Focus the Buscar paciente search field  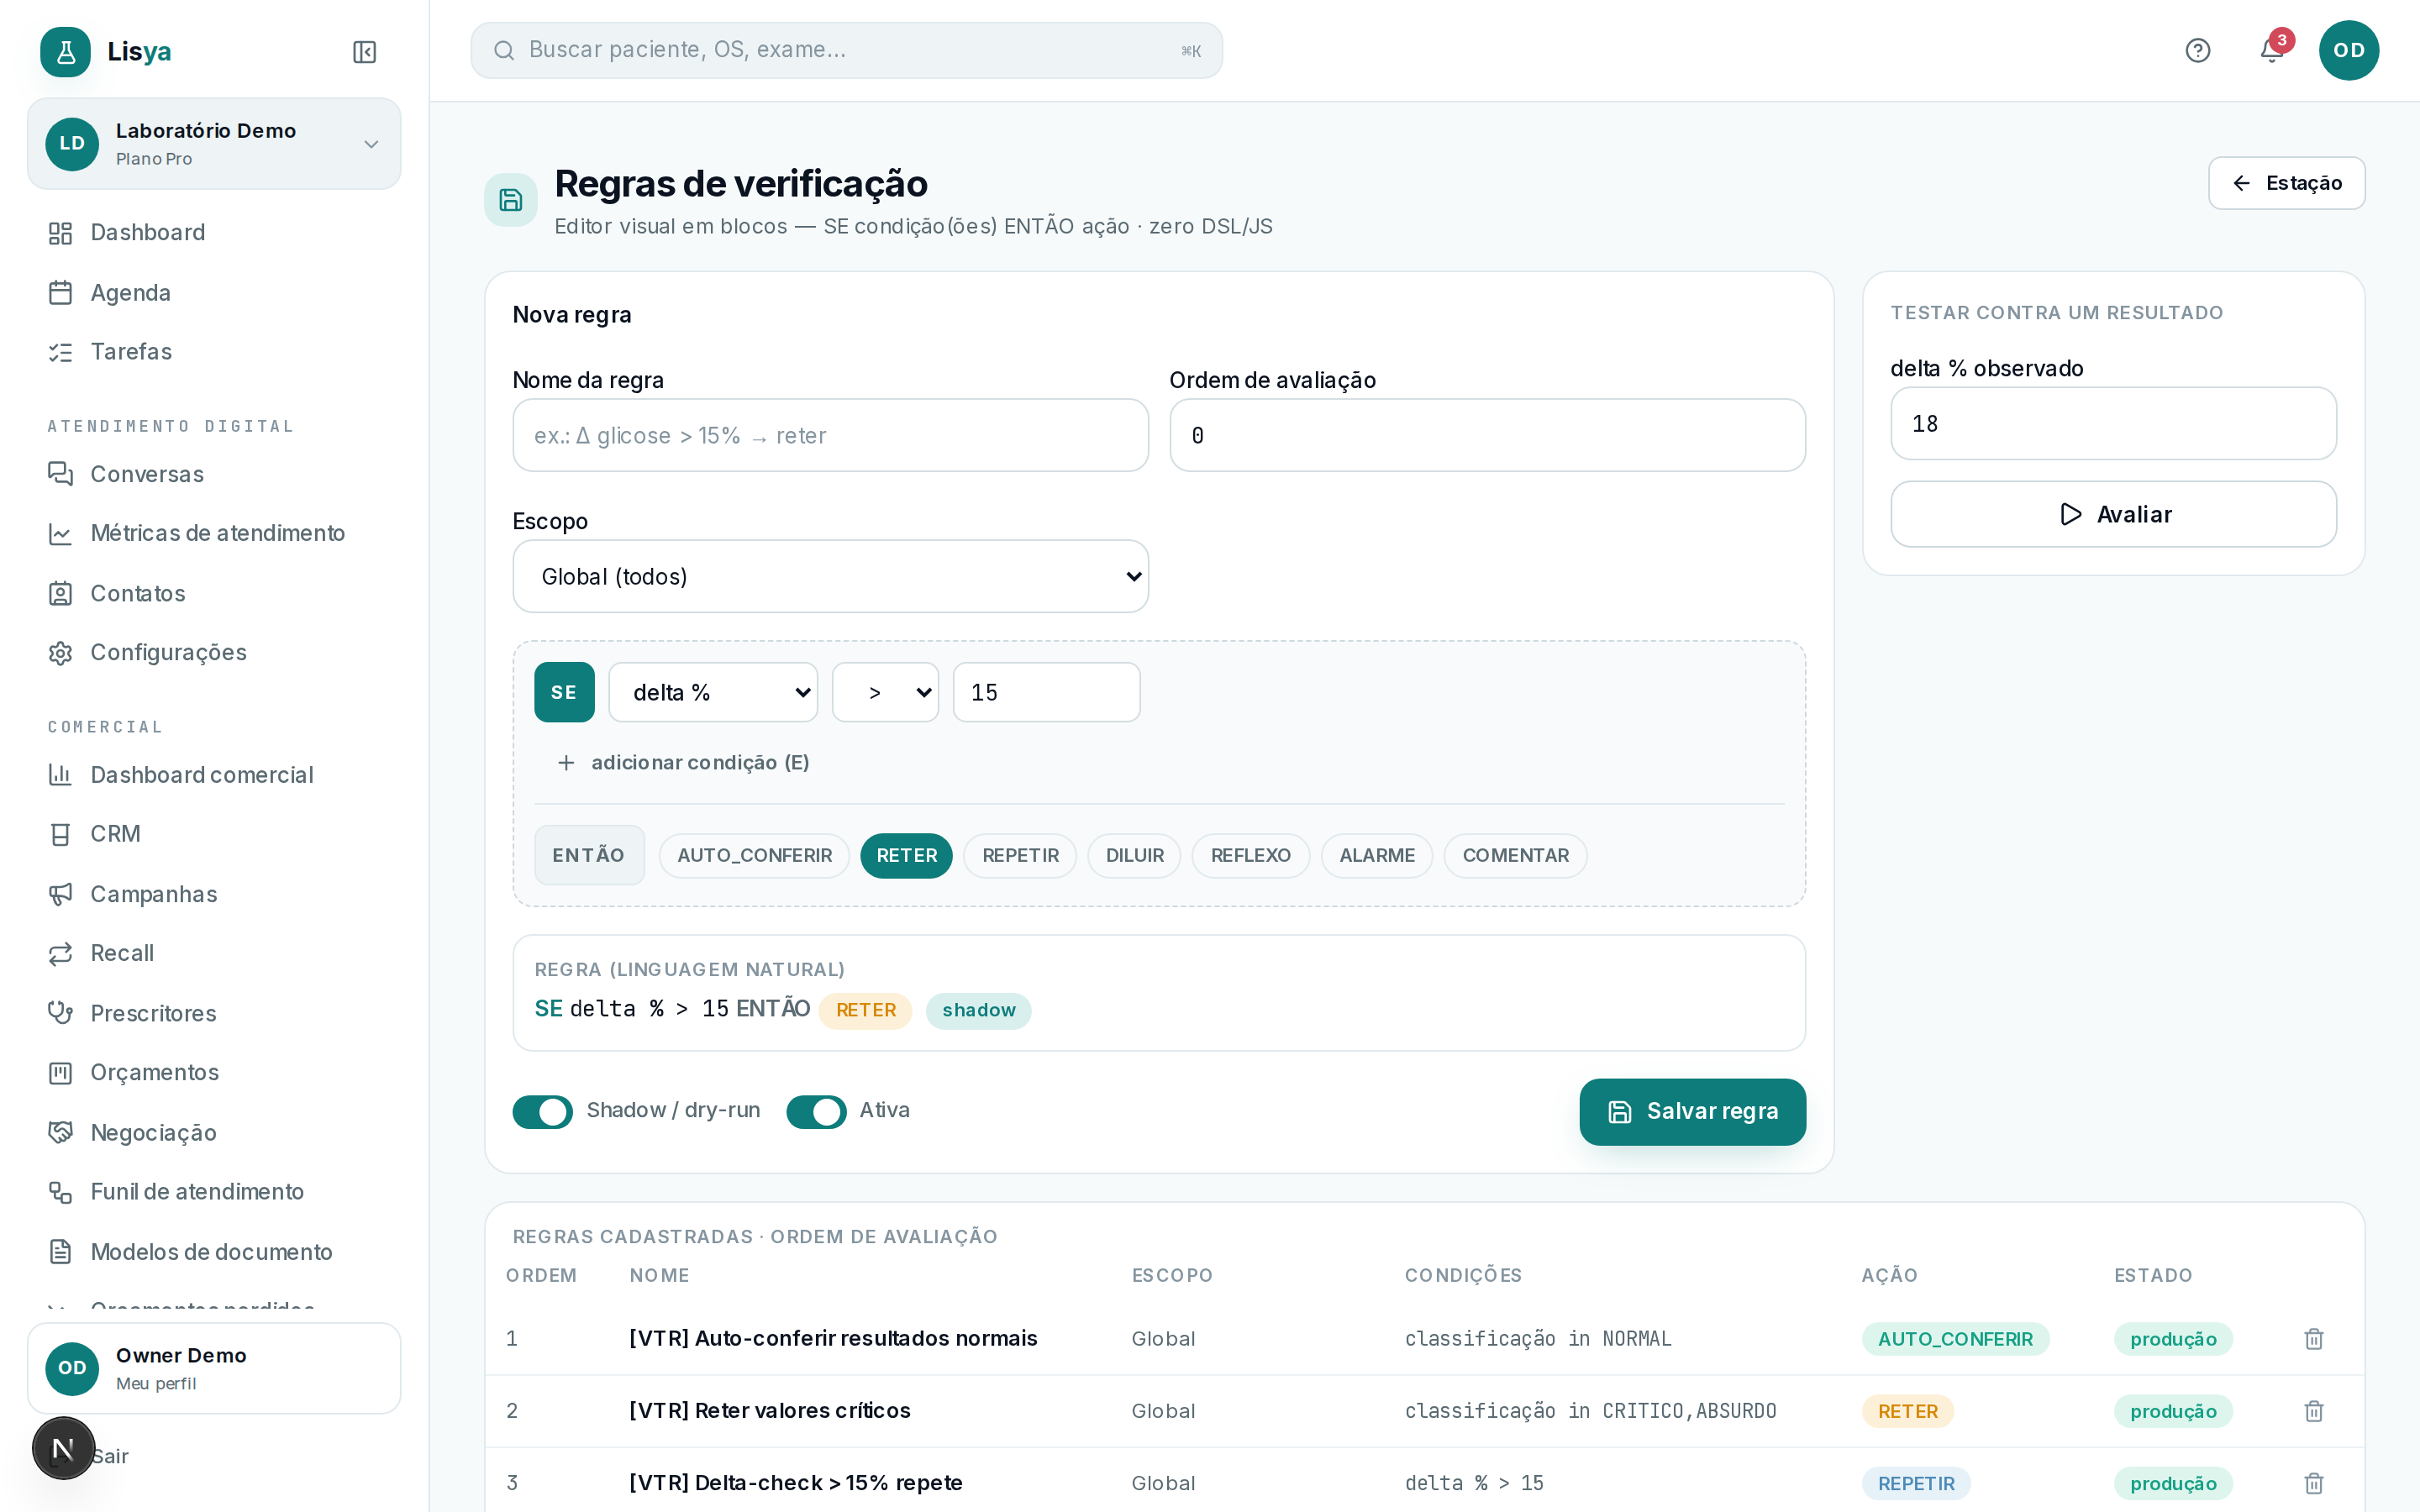coord(846,50)
